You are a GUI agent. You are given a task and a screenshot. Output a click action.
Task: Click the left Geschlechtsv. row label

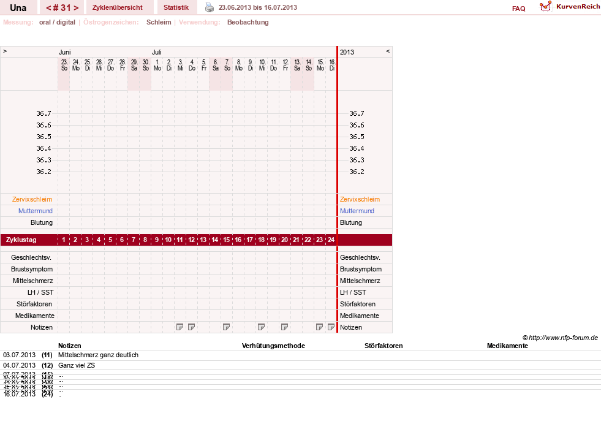point(31,257)
